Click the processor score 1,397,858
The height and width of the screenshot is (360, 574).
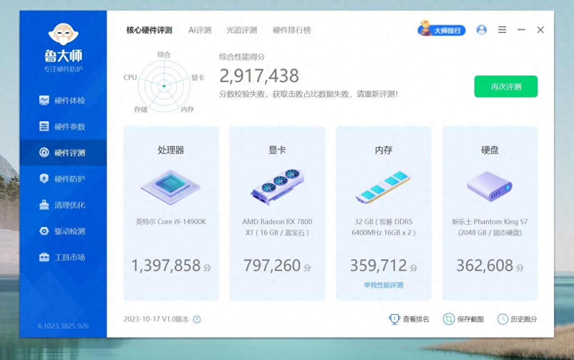tap(166, 265)
